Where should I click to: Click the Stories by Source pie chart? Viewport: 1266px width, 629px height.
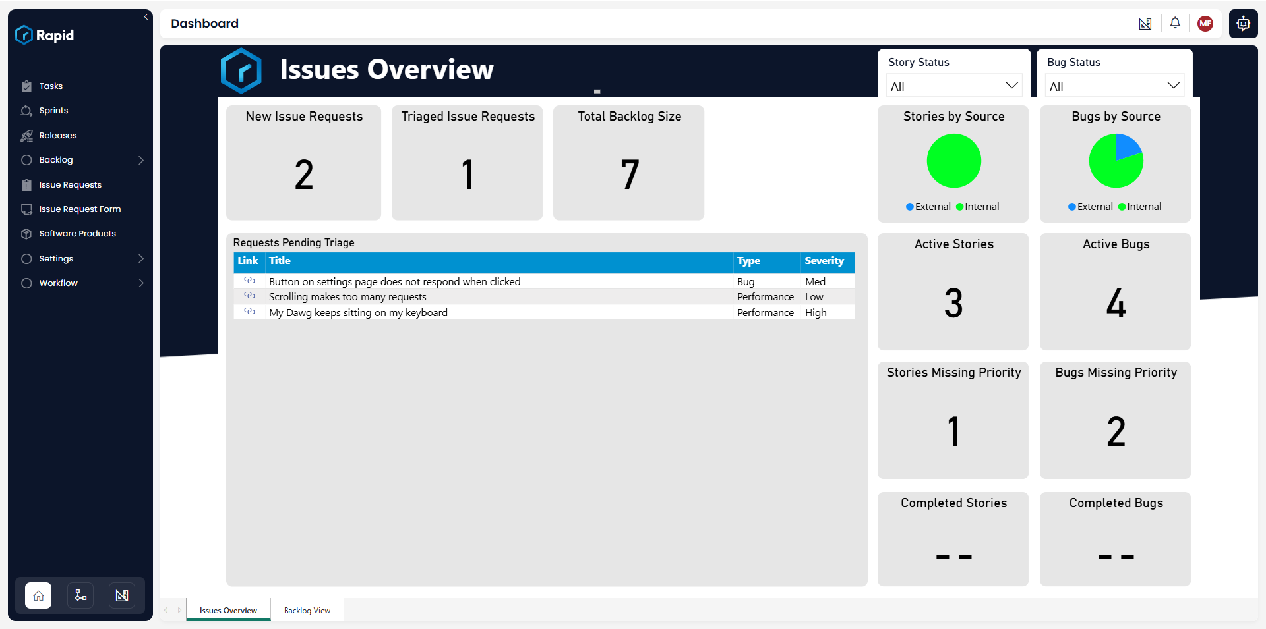(x=954, y=161)
